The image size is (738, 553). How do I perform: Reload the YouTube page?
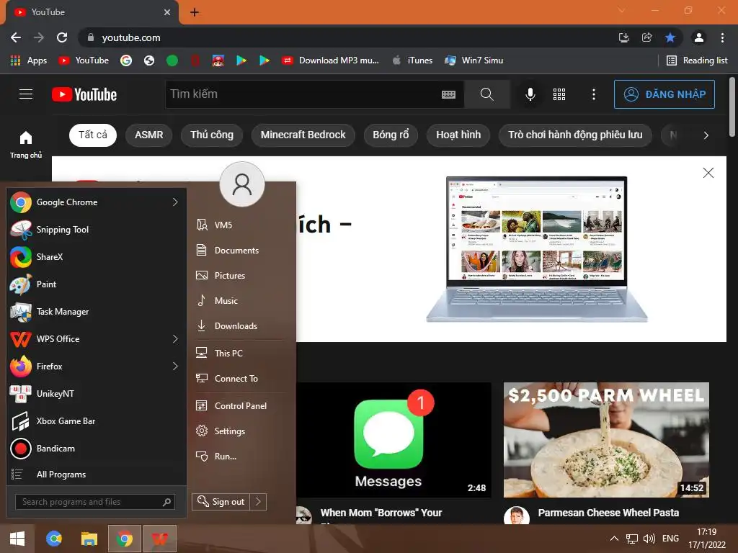click(x=62, y=37)
